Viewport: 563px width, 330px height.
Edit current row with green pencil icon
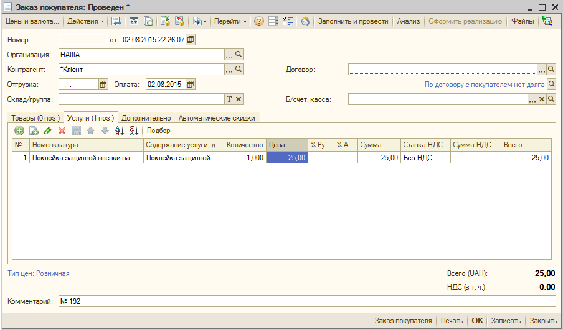point(48,131)
